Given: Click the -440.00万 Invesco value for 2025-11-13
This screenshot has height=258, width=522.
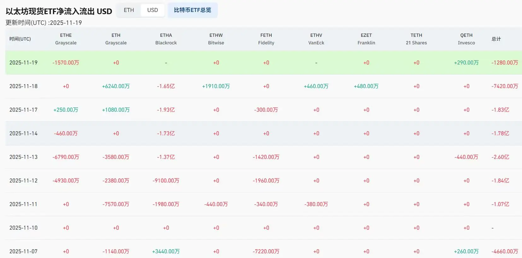Looking at the screenshot, I should click(466, 157).
